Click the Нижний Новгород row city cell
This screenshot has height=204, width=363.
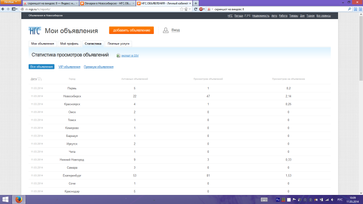[72, 160]
